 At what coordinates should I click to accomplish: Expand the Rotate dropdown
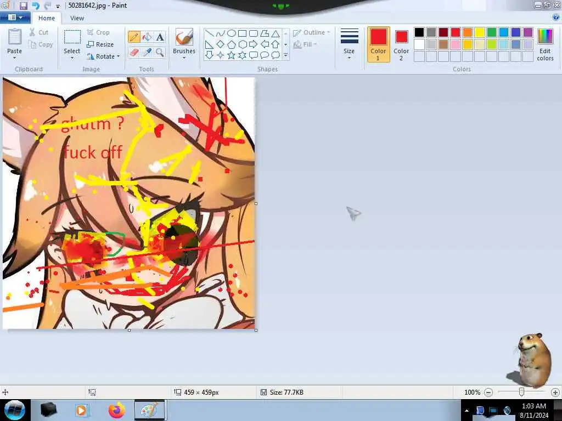point(119,56)
